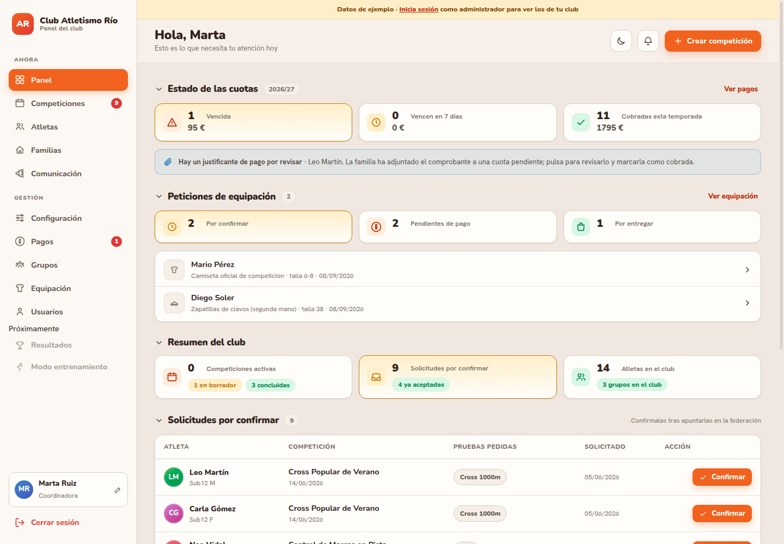
Task: Click the checkmark icon for Cobradas esta temporada
Action: pyautogui.click(x=581, y=122)
